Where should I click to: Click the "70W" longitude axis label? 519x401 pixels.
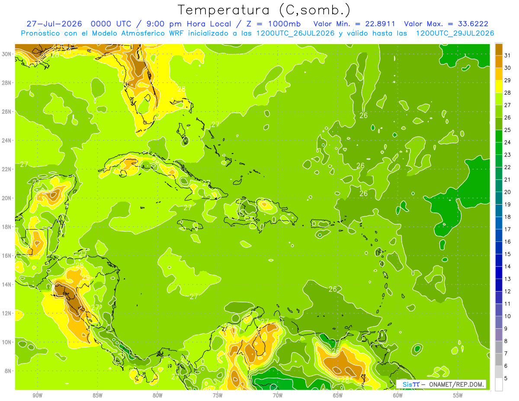pos(278,395)
